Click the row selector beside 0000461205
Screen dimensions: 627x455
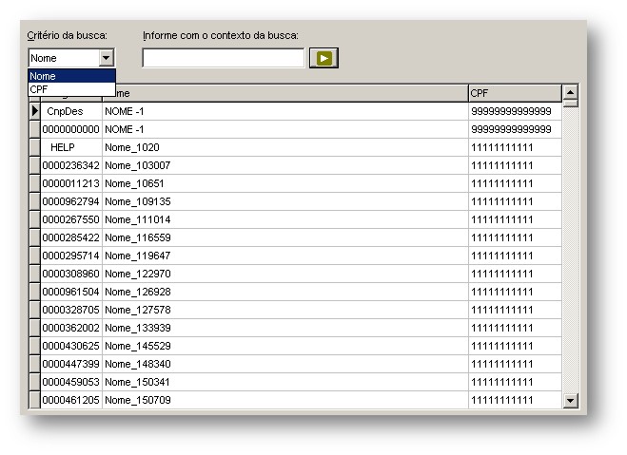click(35, 400)
